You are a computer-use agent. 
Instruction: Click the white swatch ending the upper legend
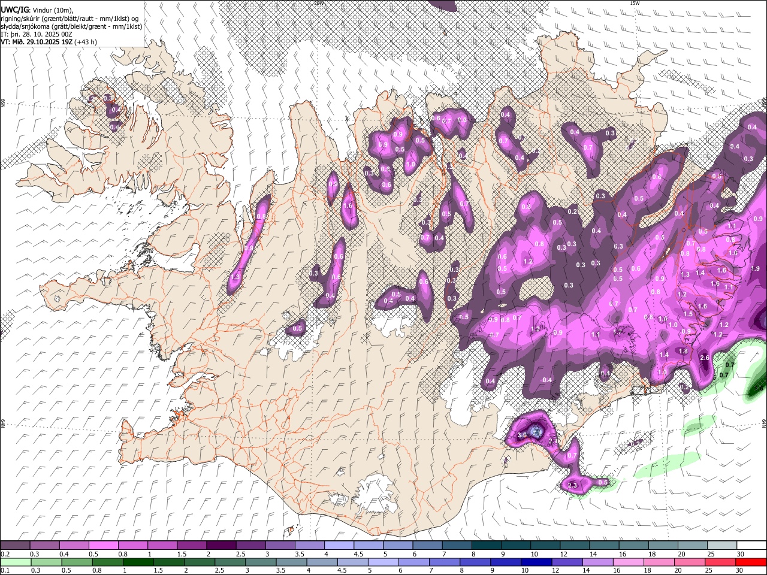tap(751, 546)
